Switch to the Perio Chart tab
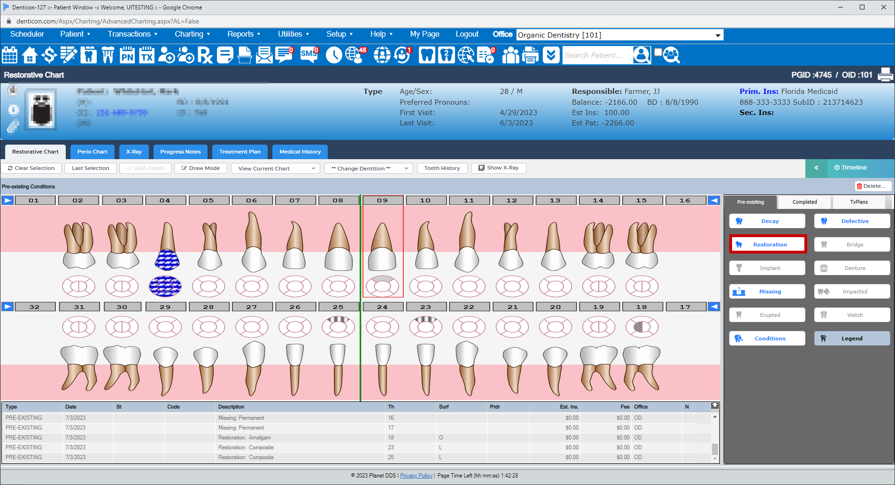Viewport: 895px width, 485px height. (92, 152)
